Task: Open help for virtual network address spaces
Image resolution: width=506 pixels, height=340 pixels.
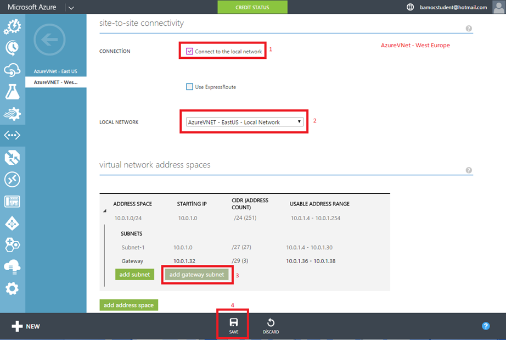Action: [x=469, y=170]
